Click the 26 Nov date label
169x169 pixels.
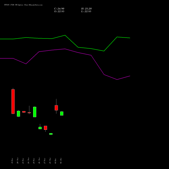(39, 161)
